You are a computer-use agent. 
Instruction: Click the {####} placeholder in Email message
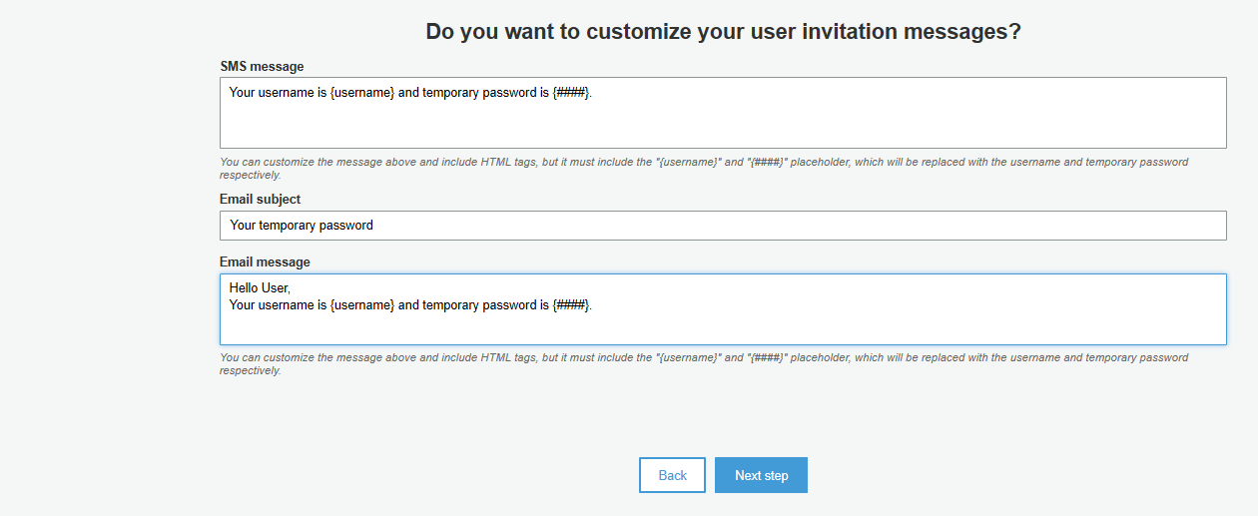[570, 305]
